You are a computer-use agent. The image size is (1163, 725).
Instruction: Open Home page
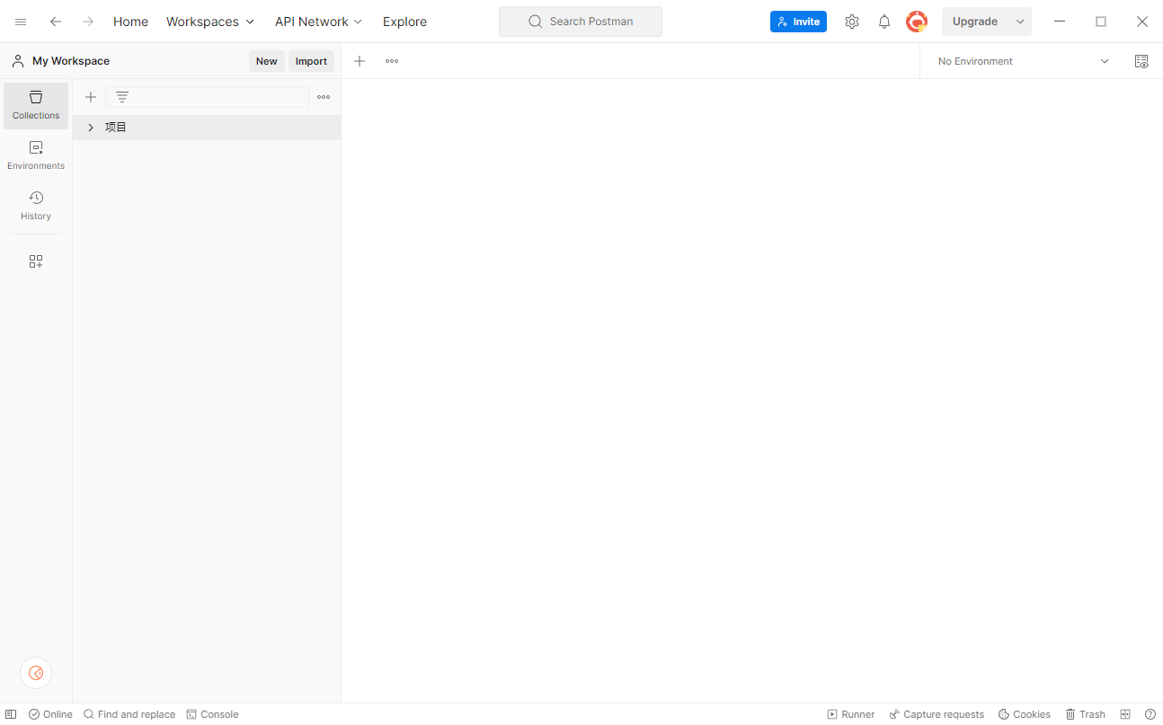(x=130, y=22)
